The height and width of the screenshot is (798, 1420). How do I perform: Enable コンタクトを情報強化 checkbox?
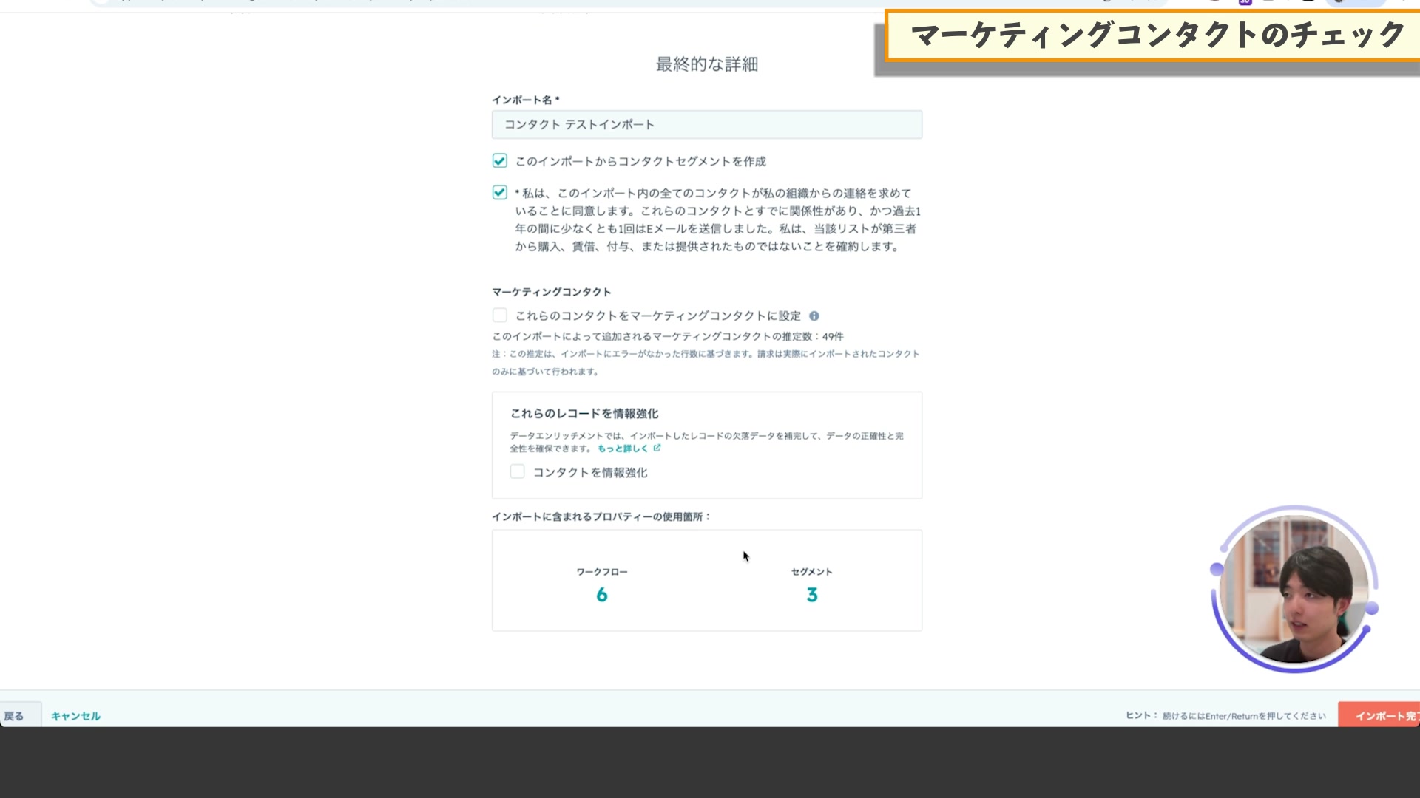click(x=517, y=471)
